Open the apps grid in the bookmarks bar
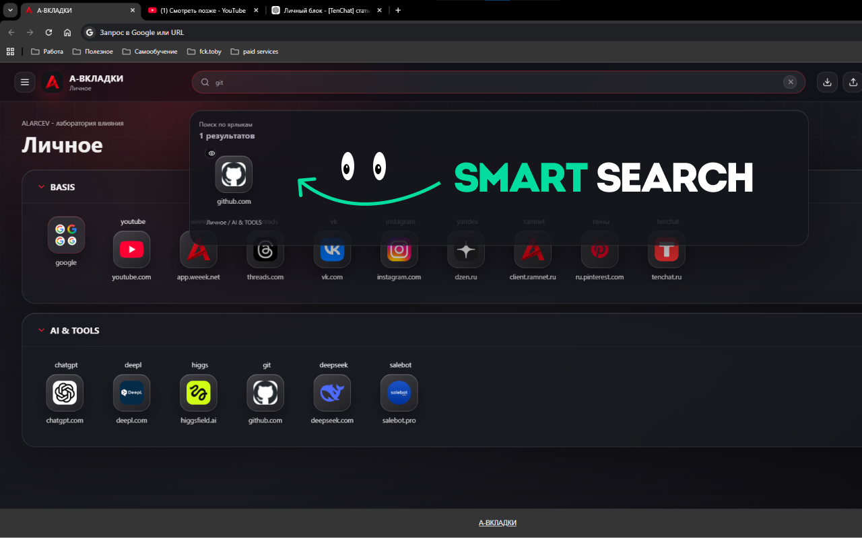 tap(10, 51)
